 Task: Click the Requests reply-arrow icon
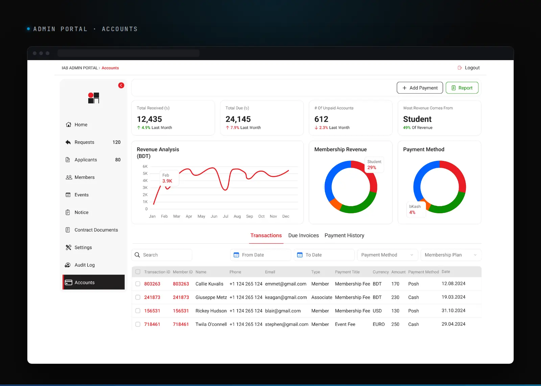pyautogui.click(x=68, y=142)
